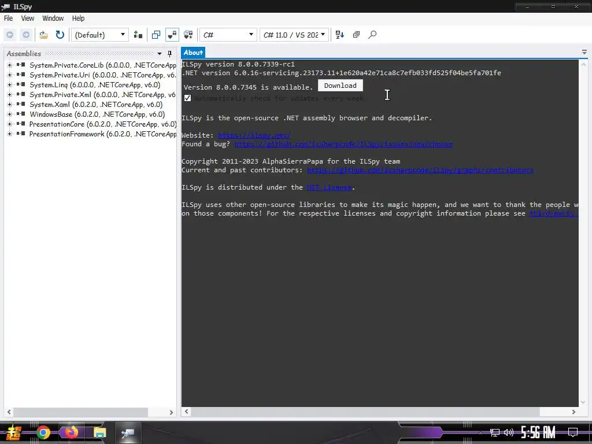The image size is (592, 444).
Task: Expand the System.Private.CoreLib node
Action: tap(9, 65)
